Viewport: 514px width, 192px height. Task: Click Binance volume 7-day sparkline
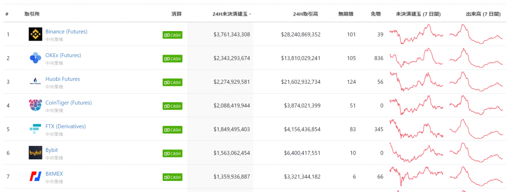coord(476,34)
